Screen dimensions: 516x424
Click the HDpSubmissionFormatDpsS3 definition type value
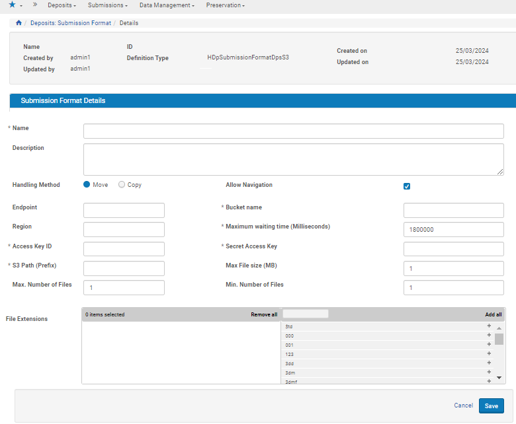point(248,57)
